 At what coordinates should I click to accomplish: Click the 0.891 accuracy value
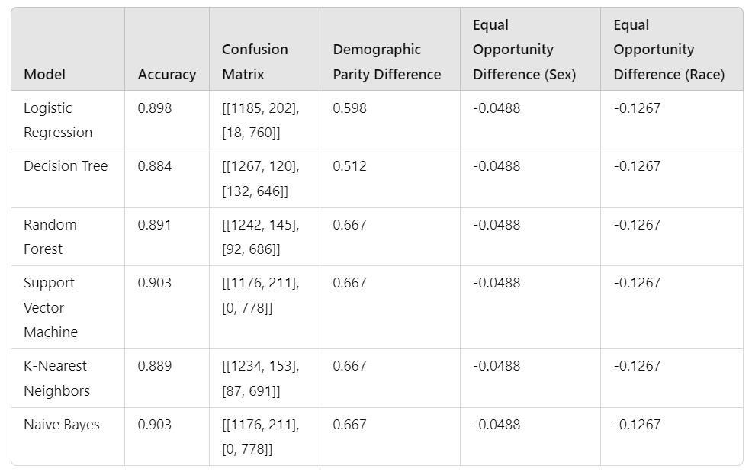[x=155, y=225]
